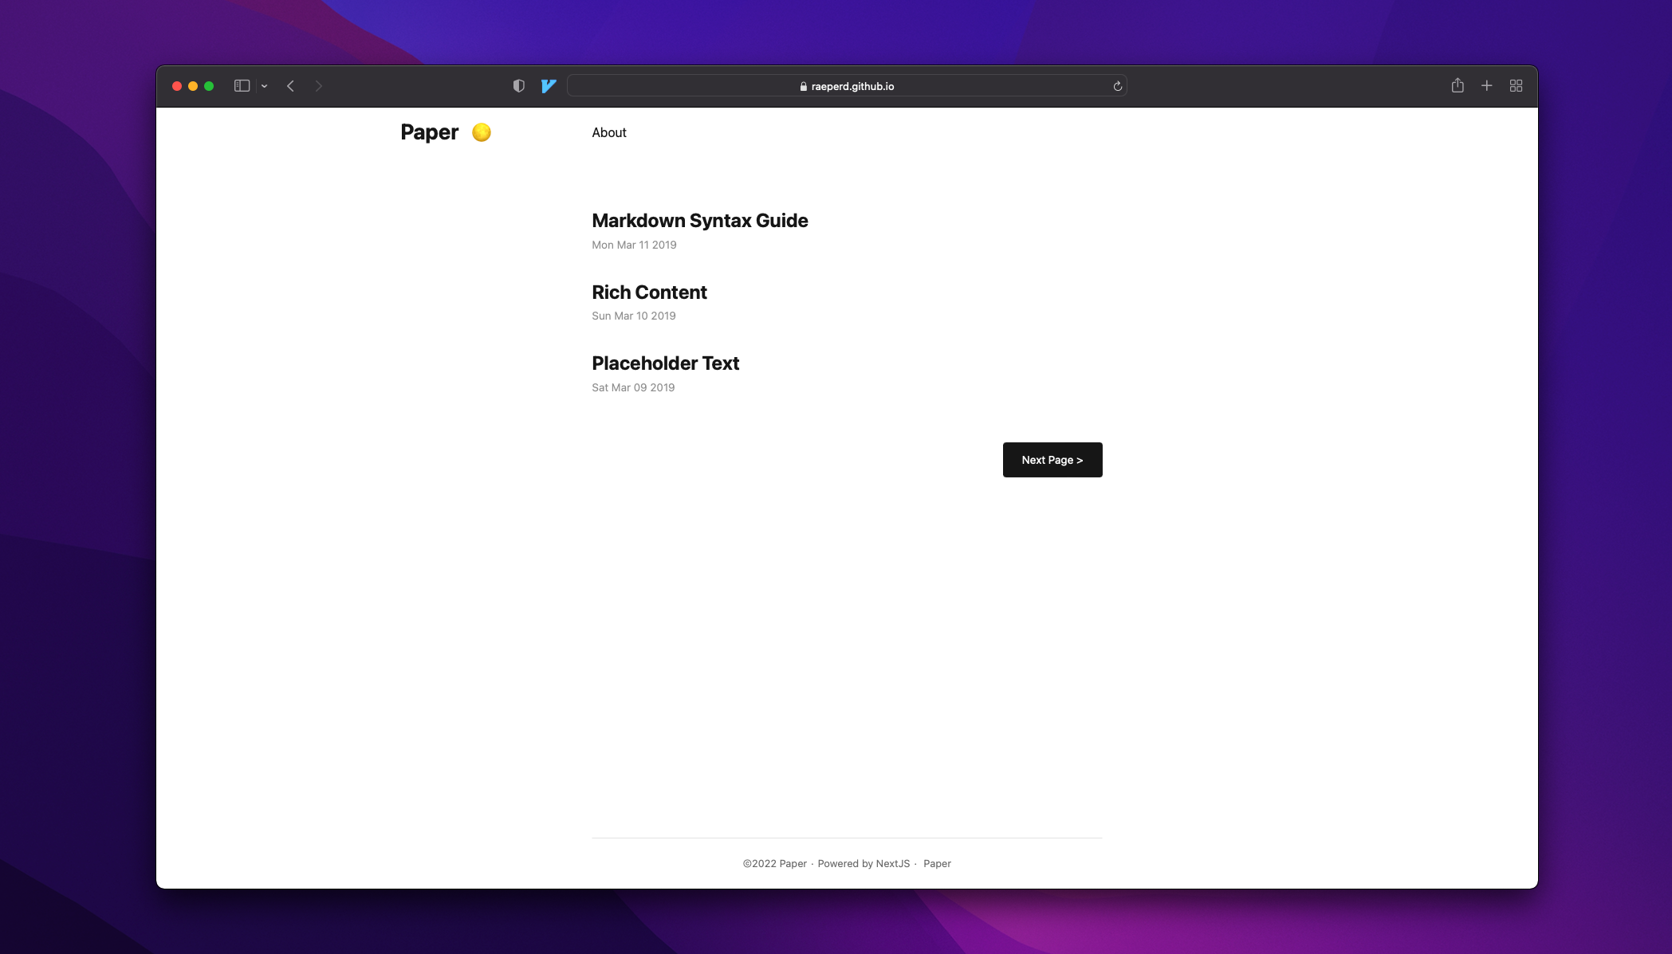The width and height of the screenshot is (1672, 954).
Task: Click the Placeholder Text post title
Action: coord(665,363)
